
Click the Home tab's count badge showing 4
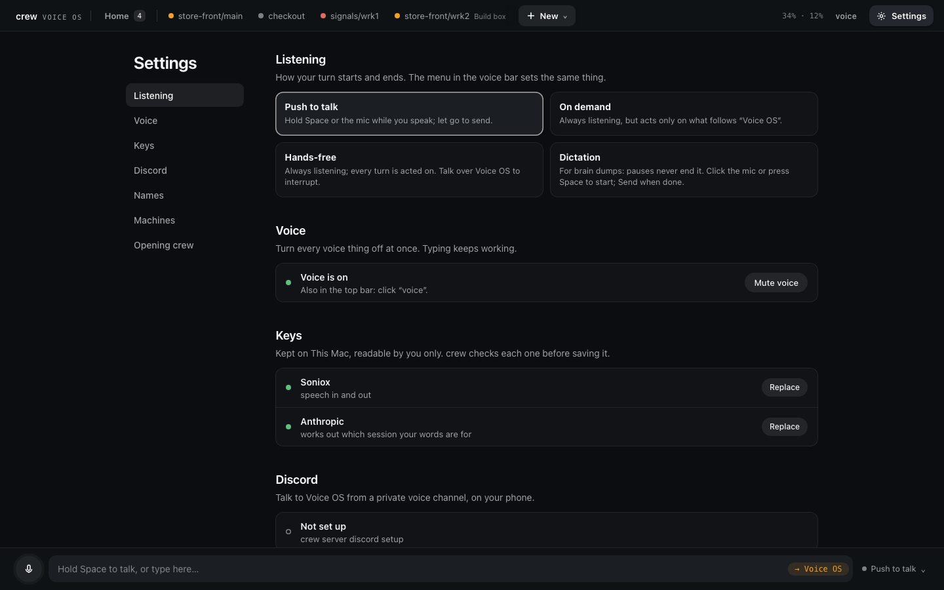(x=140, y=16)
